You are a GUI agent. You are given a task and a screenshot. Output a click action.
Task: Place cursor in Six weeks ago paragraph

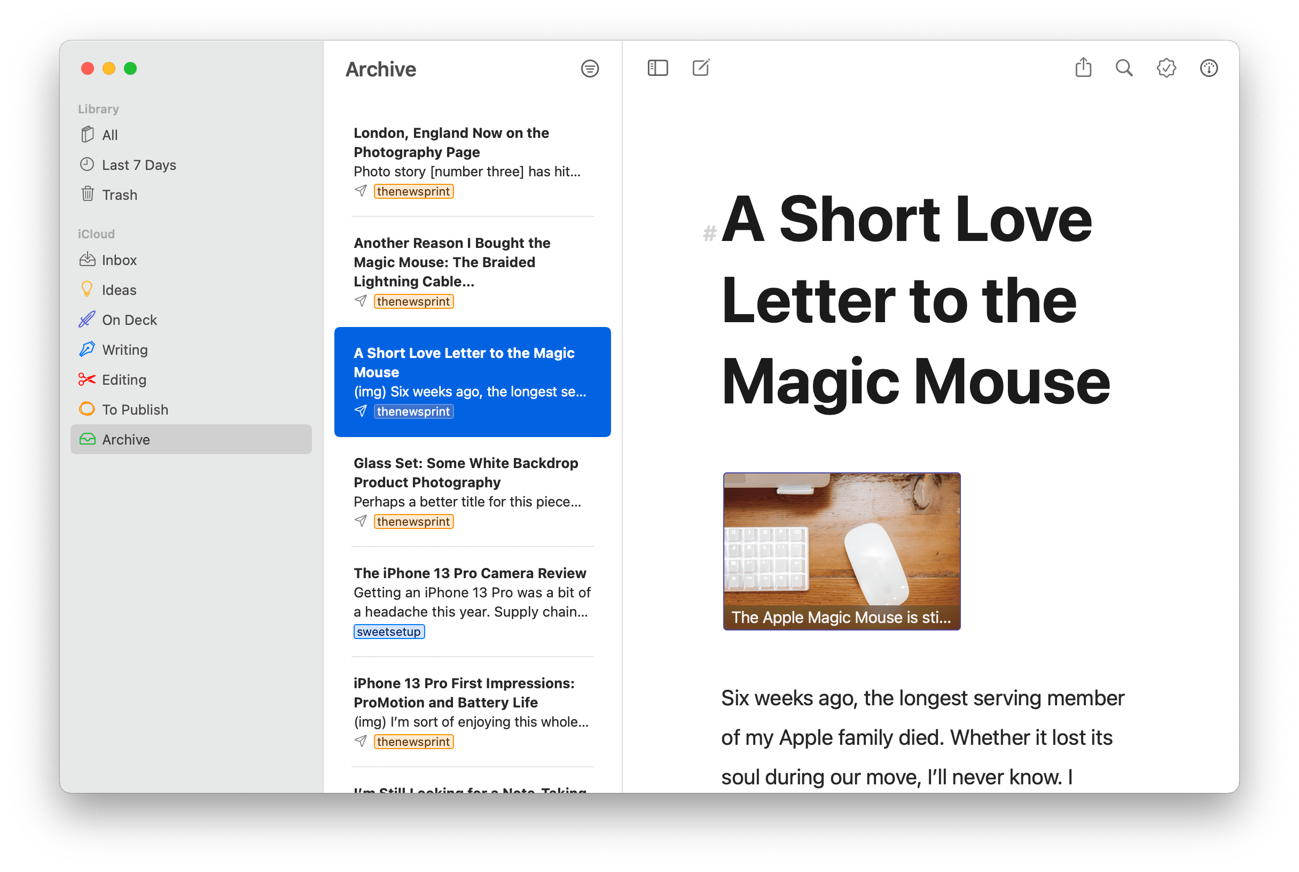pyautogui.click(x=922, y=737)
